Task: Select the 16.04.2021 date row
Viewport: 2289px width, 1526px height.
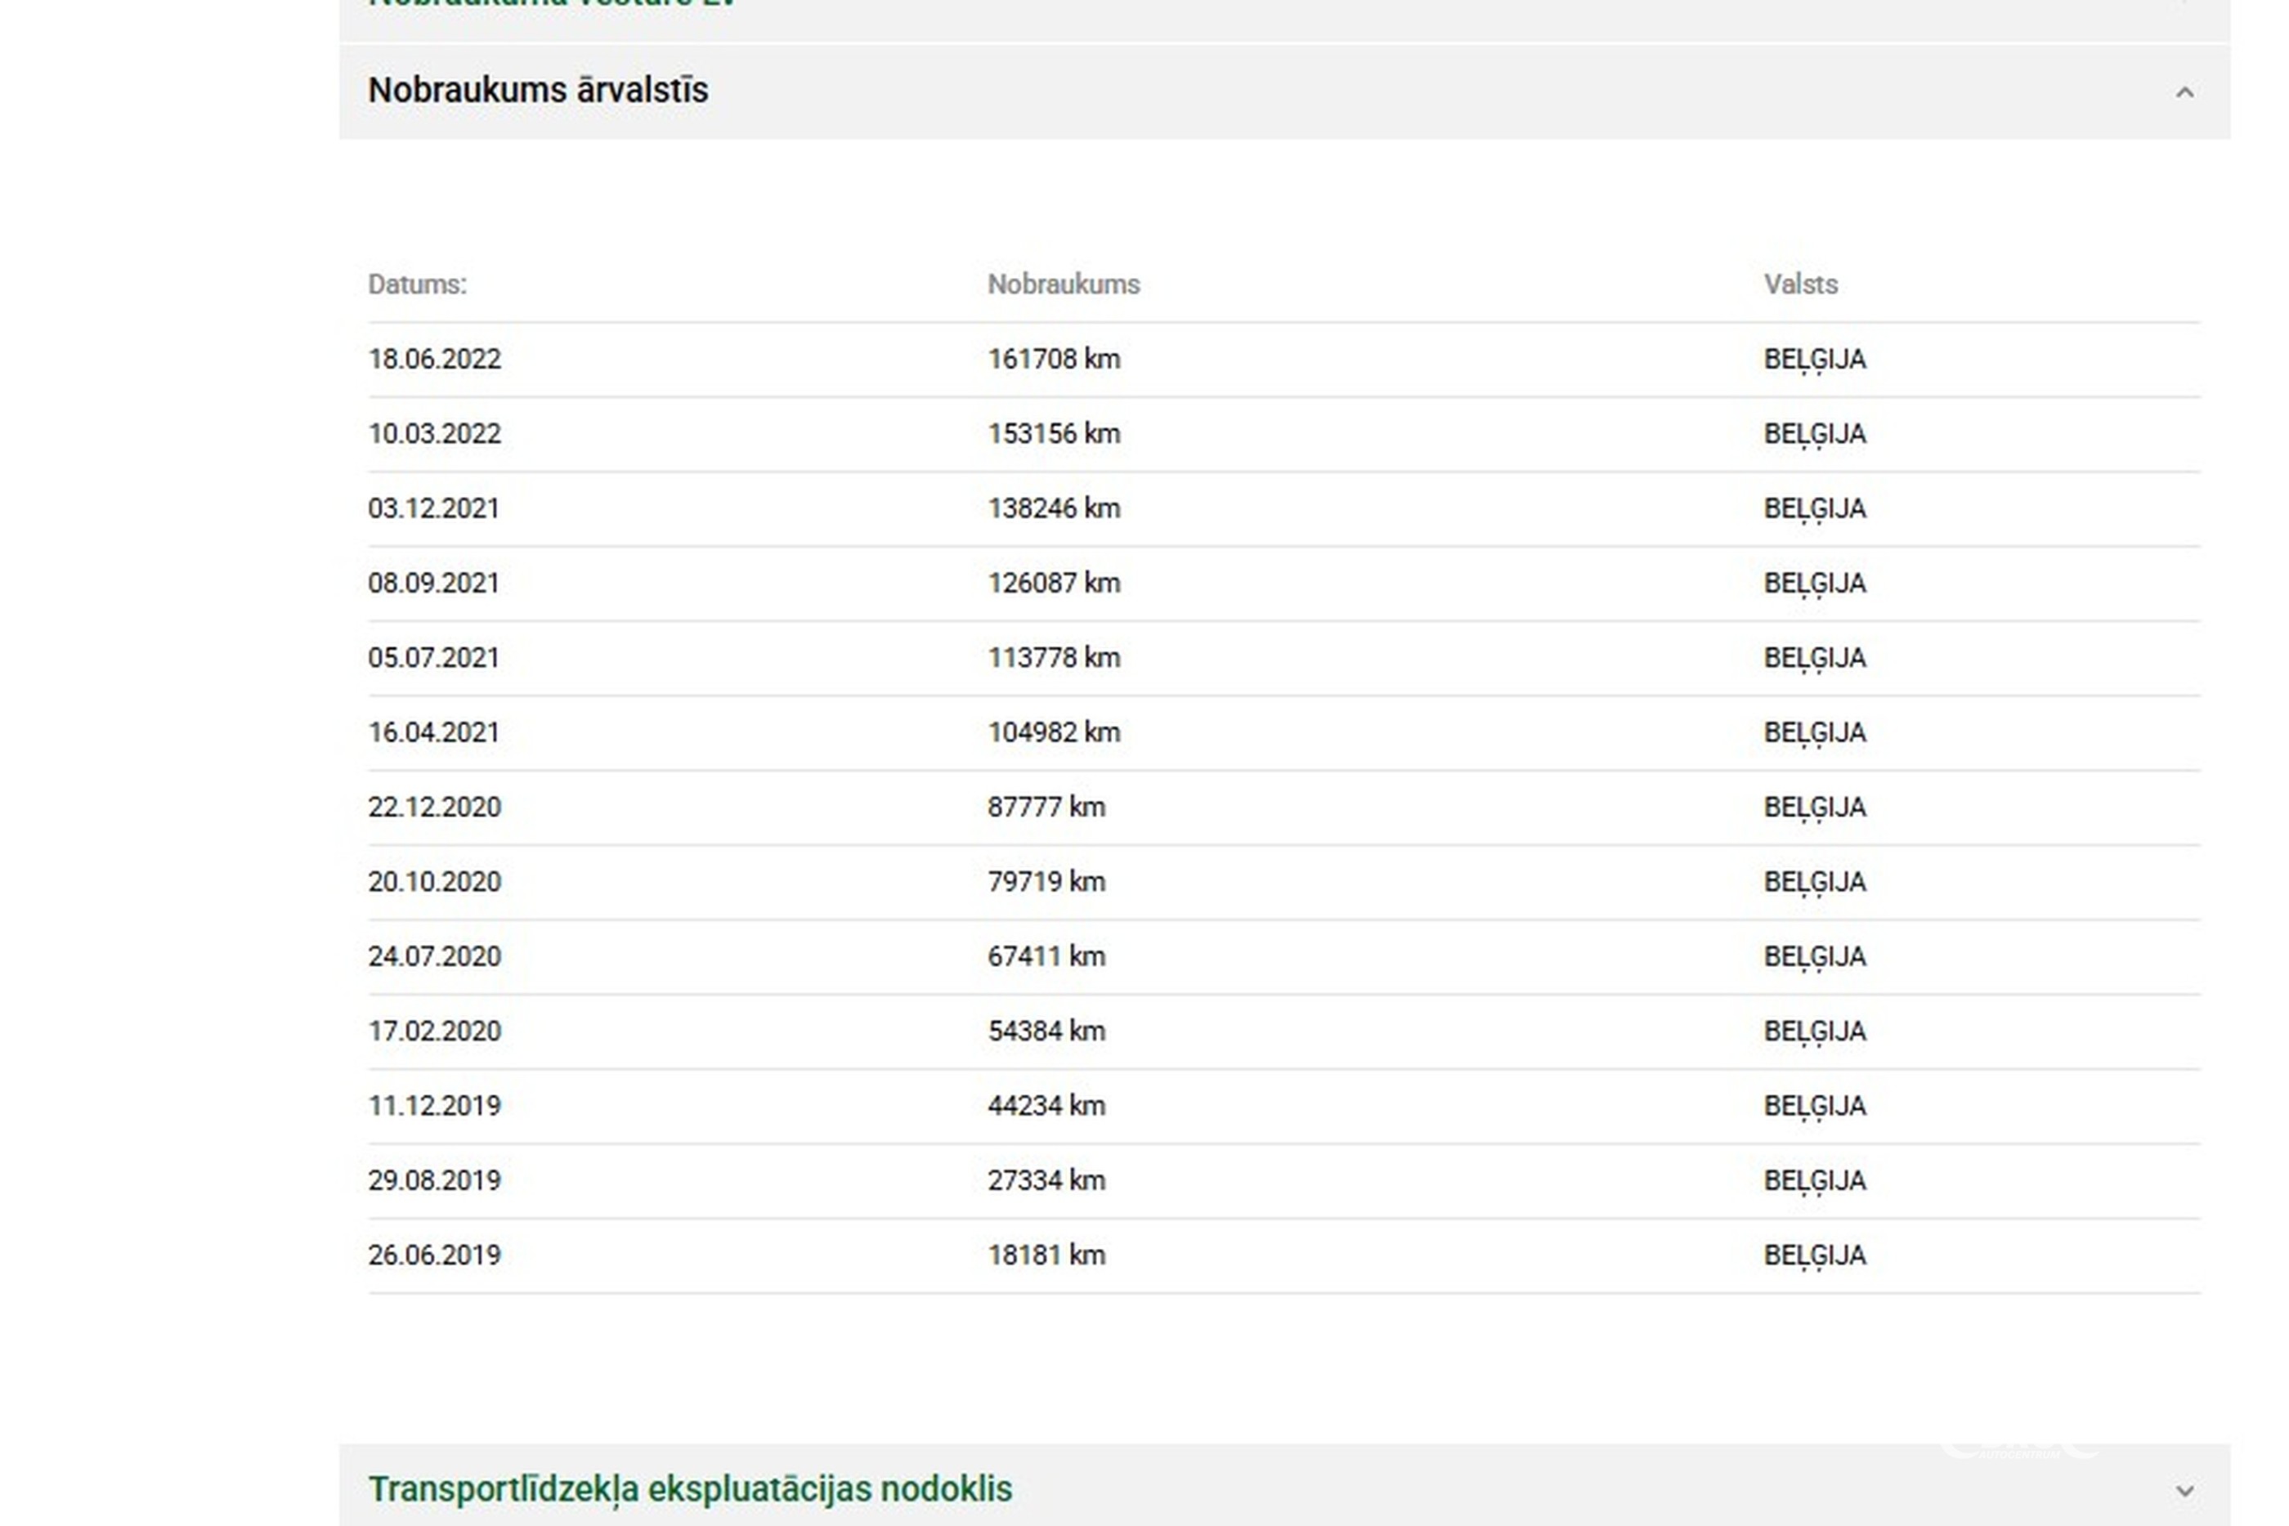Action: pos(433,732)
